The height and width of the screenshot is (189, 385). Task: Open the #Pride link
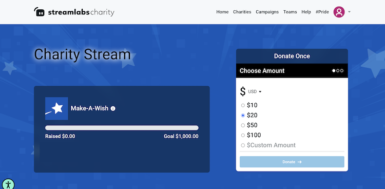[322, 12]
